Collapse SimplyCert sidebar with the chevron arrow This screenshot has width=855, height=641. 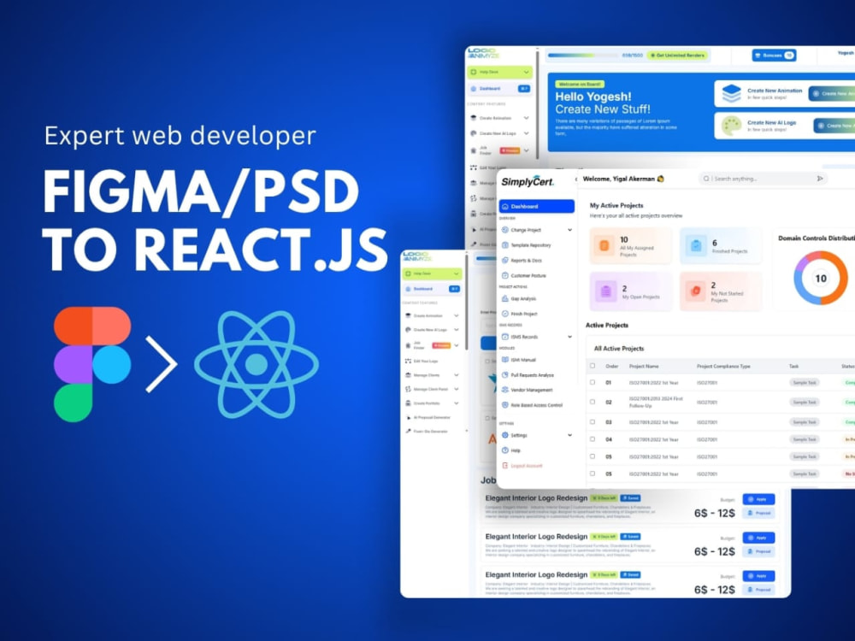(x=575, y=179)
